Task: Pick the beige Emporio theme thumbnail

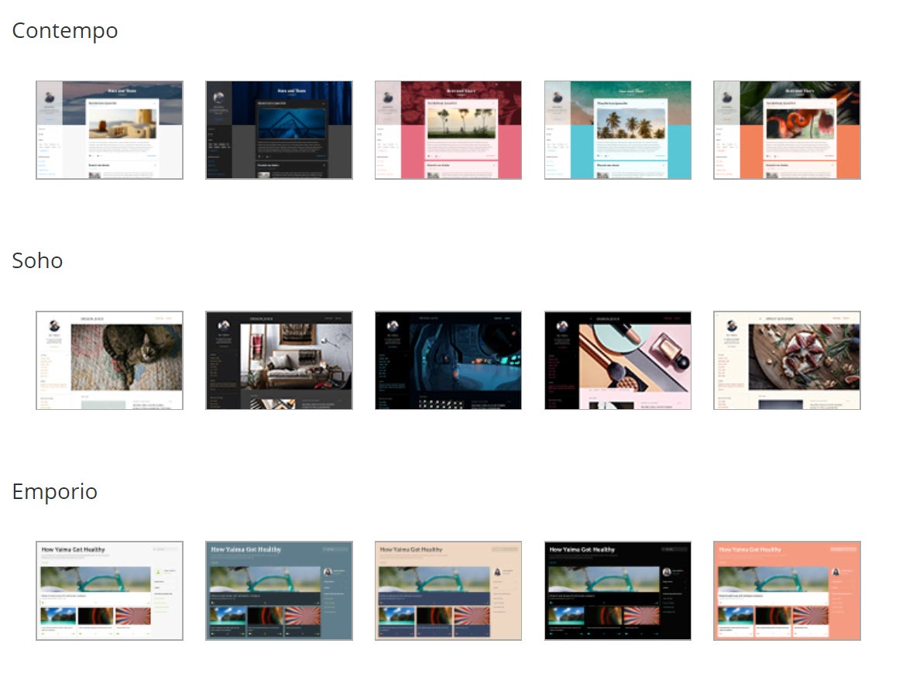Action: tap(448, 590)
